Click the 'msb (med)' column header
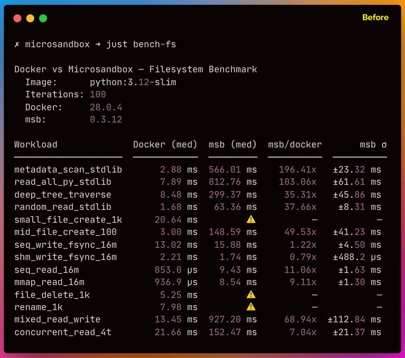This screenshot has height=358, width=405. coord(233,145)
